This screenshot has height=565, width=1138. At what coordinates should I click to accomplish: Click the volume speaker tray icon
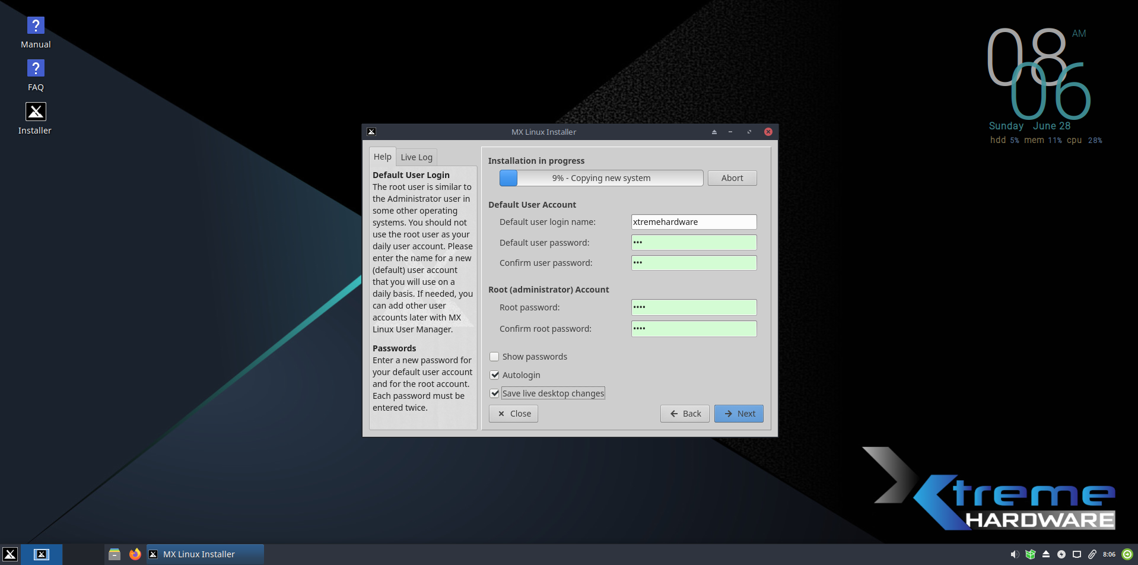[x=1015, y=554]
